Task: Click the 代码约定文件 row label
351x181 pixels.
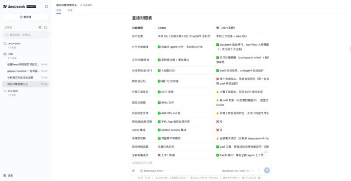Action: [x=140, y=113]
